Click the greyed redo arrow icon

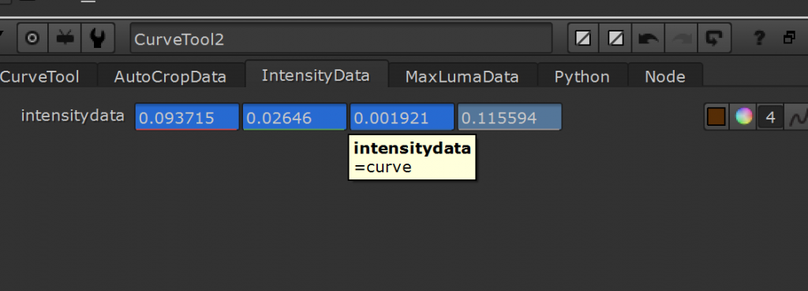point(681,38)
